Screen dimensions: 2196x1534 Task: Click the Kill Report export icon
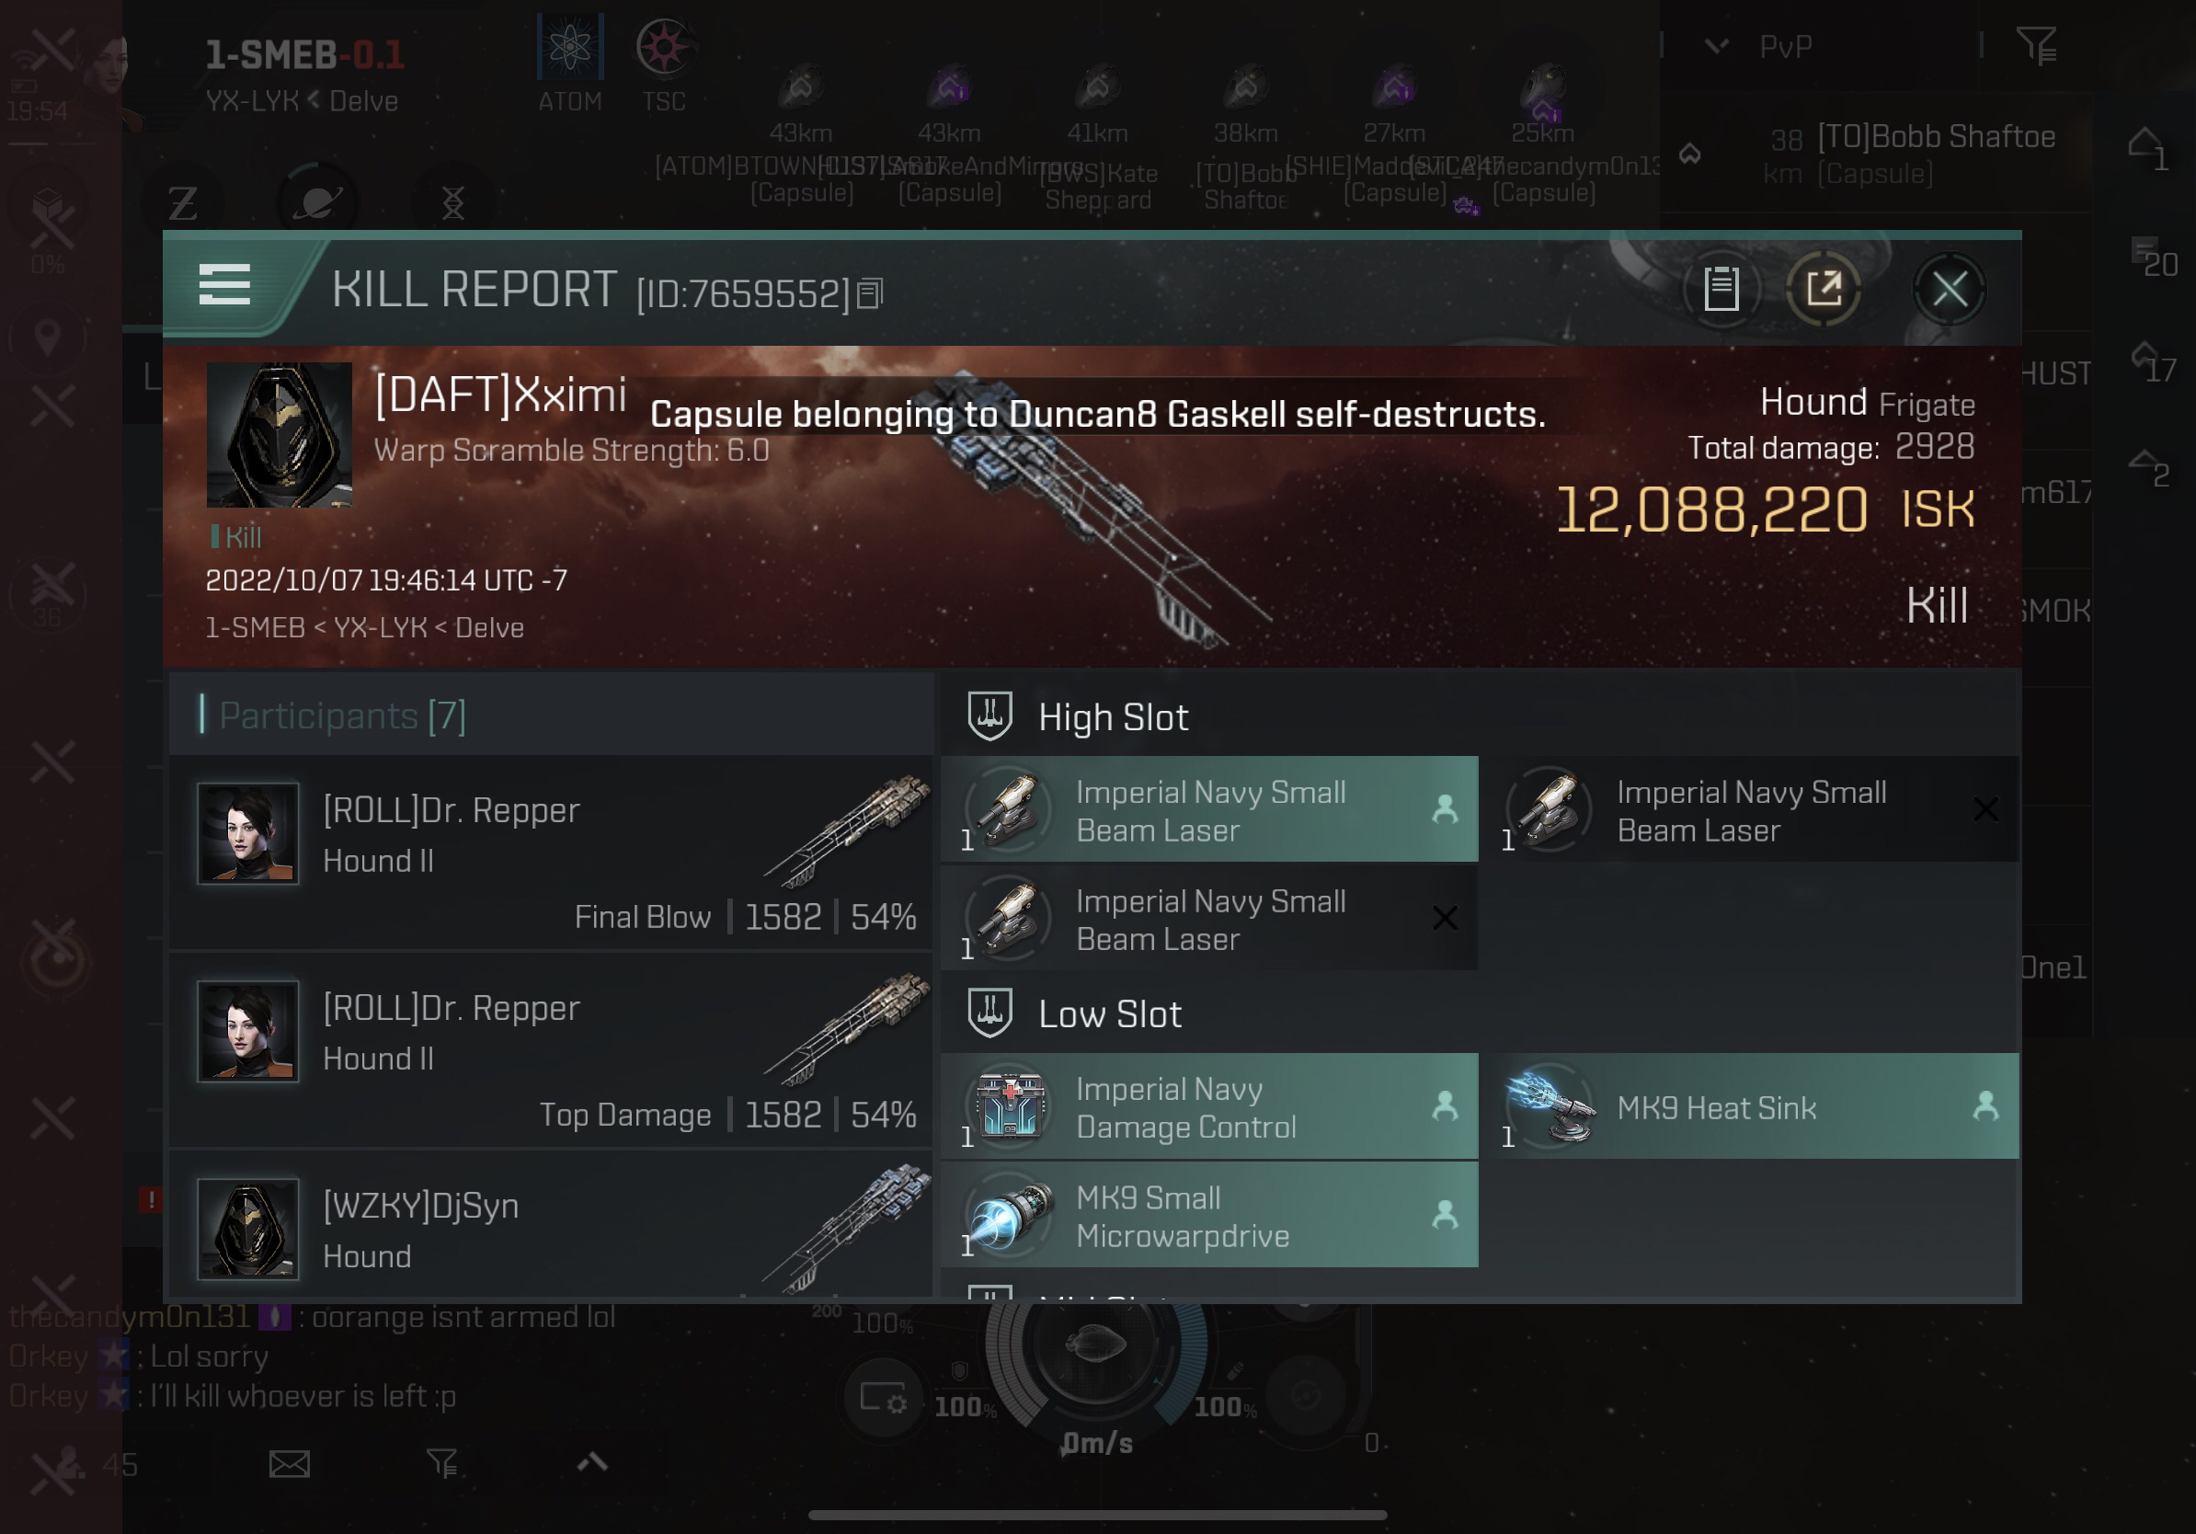1824,287
